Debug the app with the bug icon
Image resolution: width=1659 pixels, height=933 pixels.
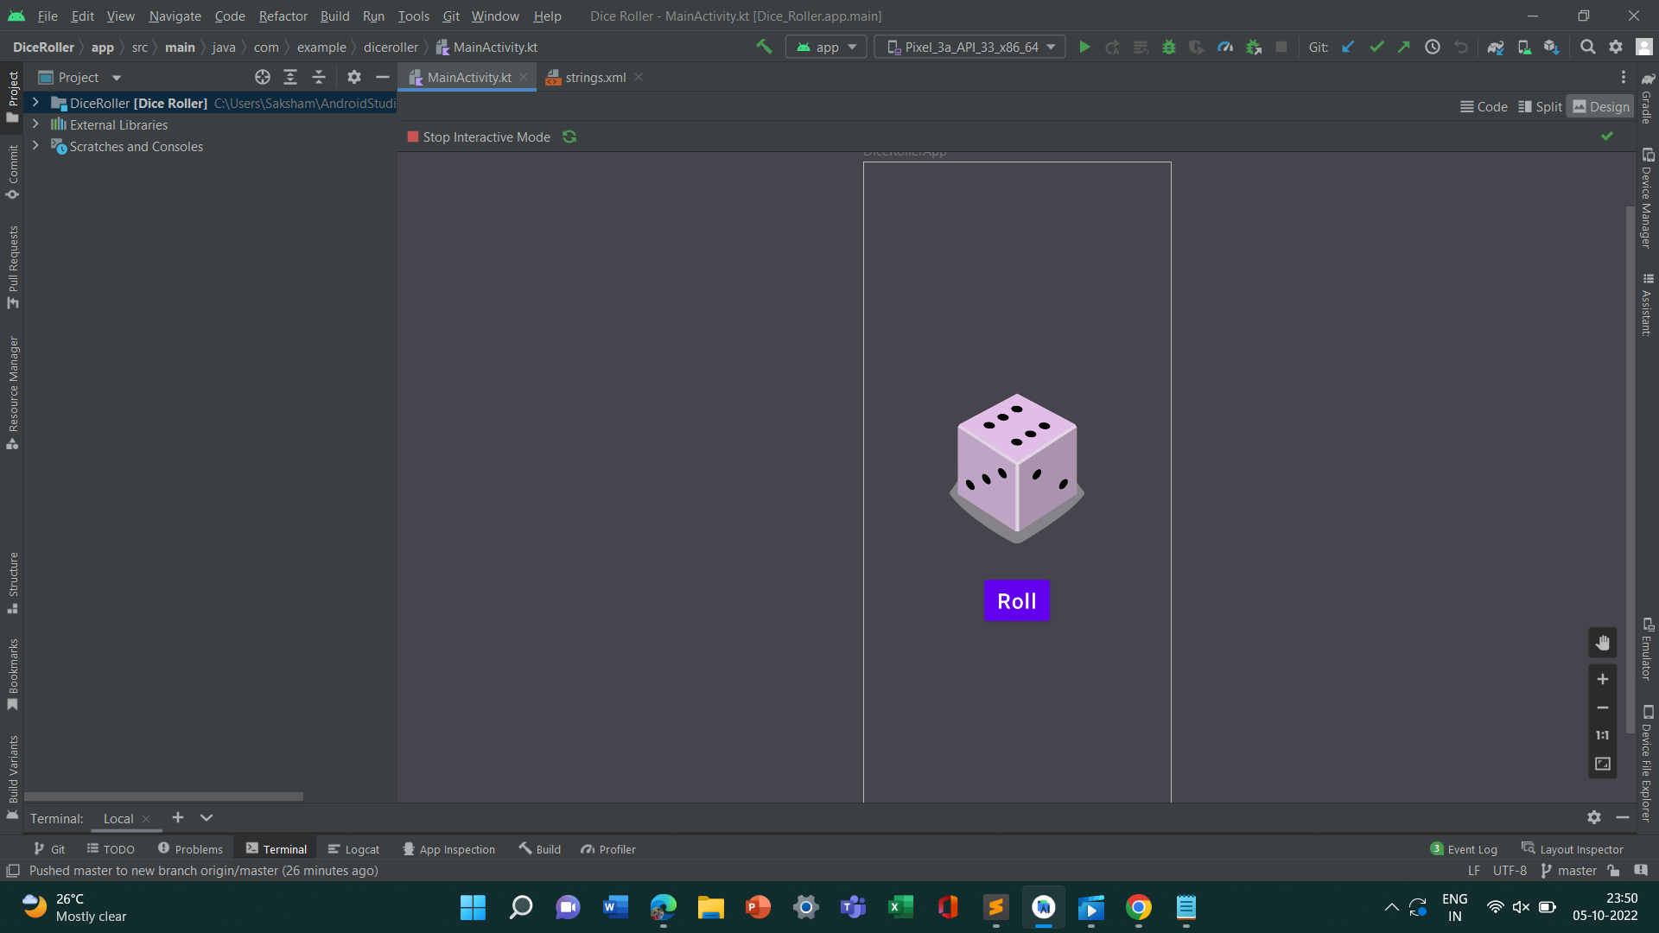coord(1169,47)
